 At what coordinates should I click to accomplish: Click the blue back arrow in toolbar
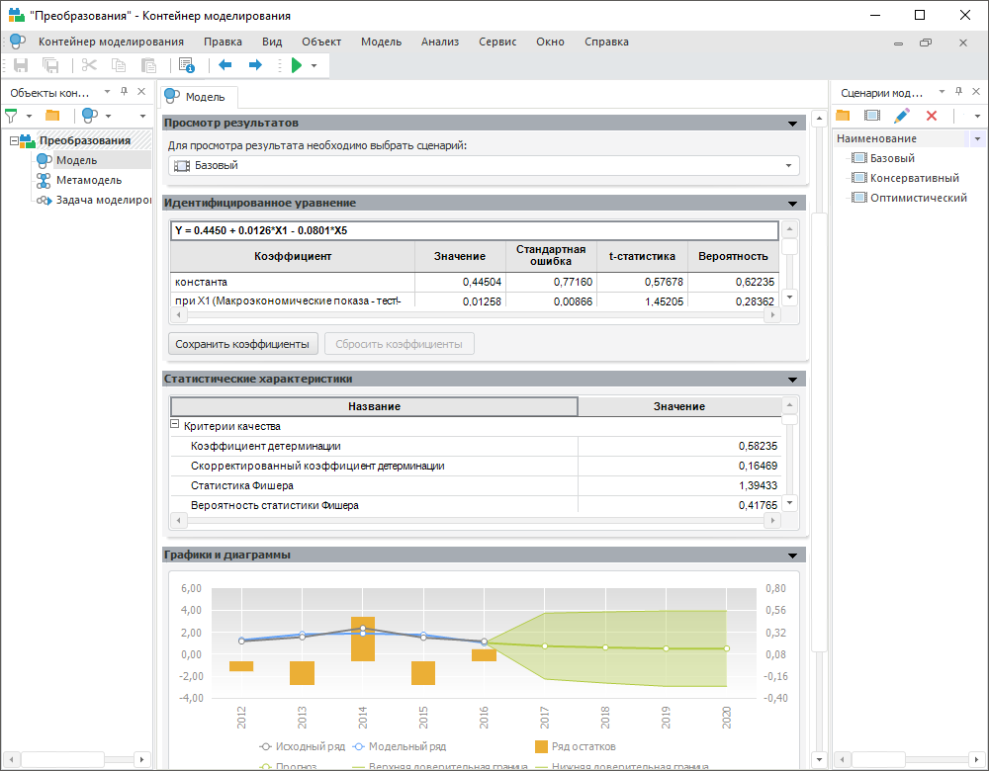tap(225, 65)
